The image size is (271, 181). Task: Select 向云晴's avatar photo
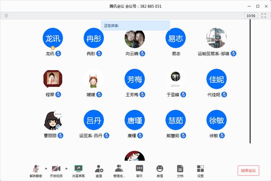(135, 38)
